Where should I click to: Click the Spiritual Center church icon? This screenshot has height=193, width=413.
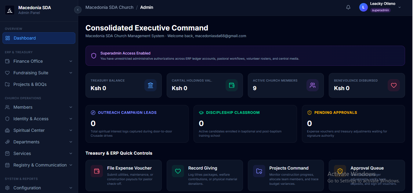[7, 130]
